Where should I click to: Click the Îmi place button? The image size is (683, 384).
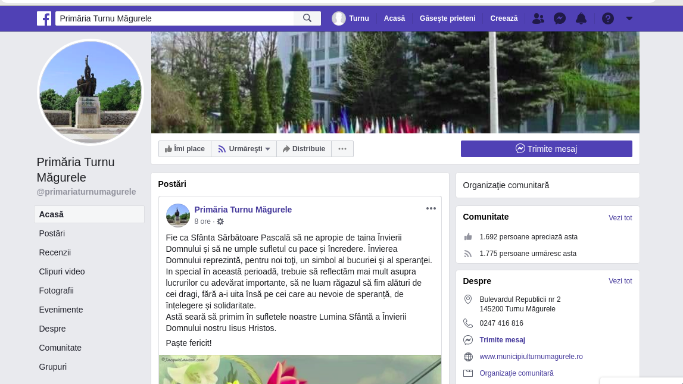(x=185, y=149)
